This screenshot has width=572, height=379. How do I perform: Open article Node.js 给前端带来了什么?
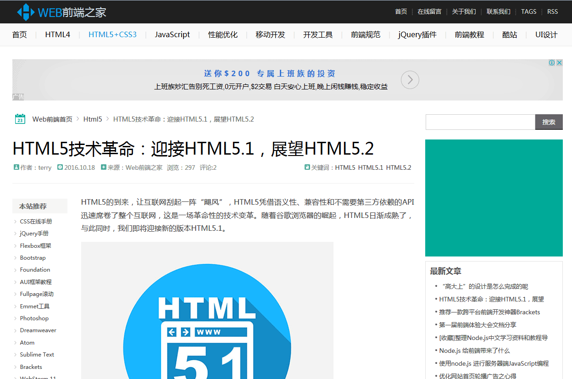pyautogui.click(x=474, y=351)
